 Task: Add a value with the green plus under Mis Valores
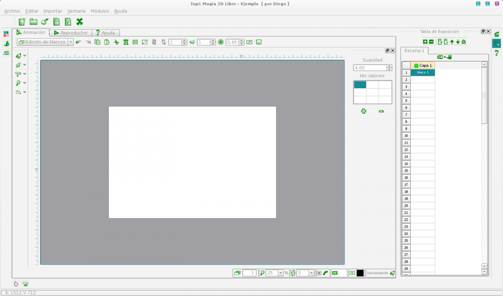coord(363,111)
